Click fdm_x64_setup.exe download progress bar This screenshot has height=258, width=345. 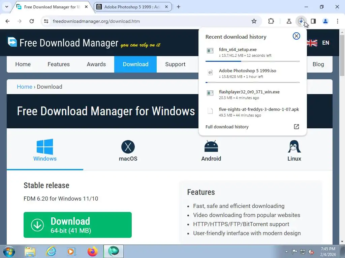[252, 61]
